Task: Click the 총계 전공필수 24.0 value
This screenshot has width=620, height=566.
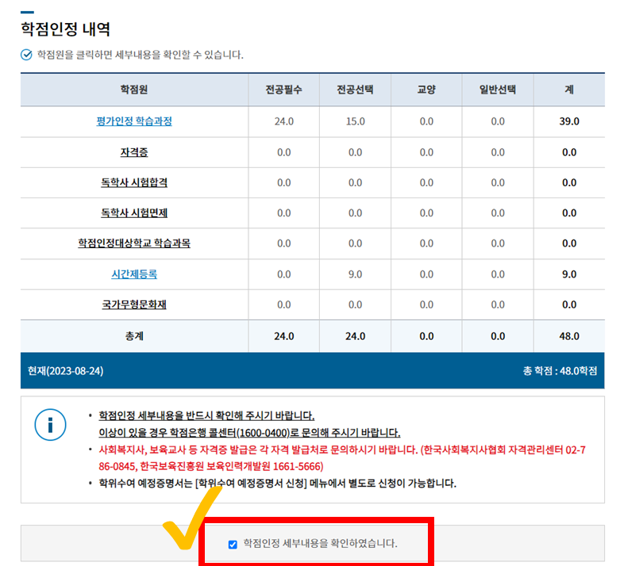Action: [x=284, y=336]
